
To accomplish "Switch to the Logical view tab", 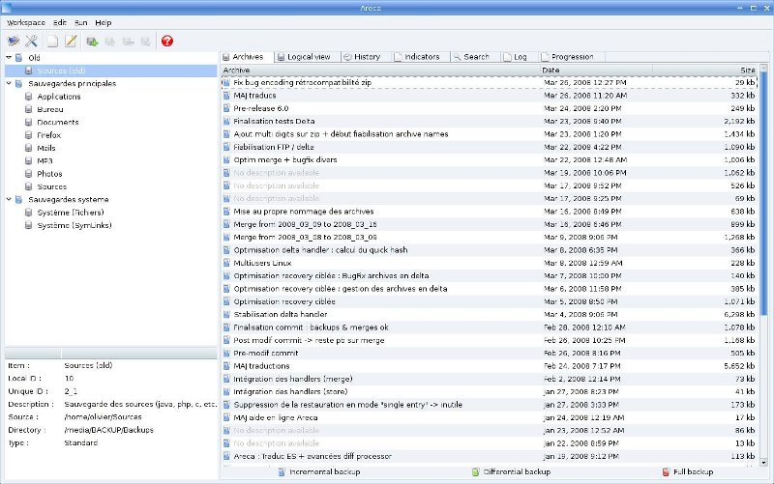I will [x=304, y=57].
